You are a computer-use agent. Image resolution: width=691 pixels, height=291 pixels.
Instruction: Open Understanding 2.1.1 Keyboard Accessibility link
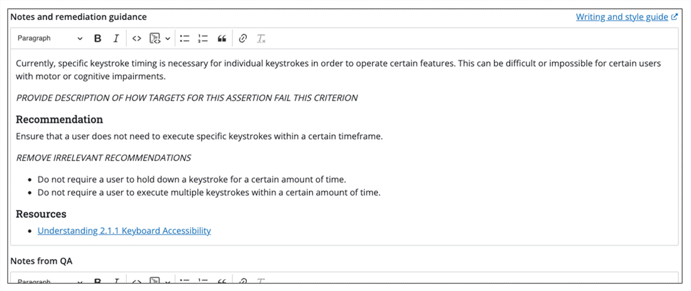tap(124, 231)
